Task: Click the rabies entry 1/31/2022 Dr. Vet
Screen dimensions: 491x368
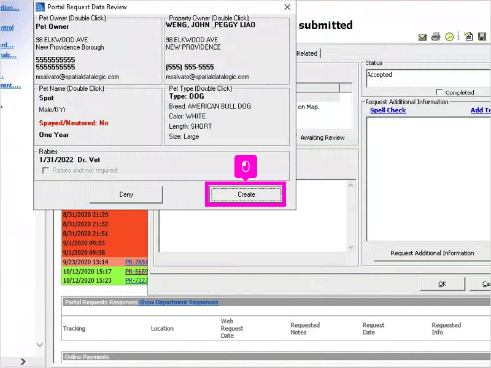Action: coord(69,160)
